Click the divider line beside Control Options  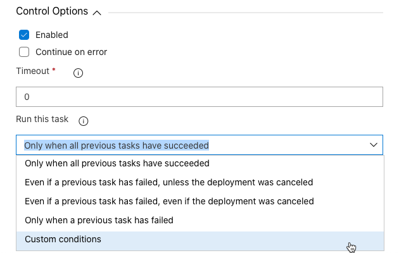click(246, 13)
